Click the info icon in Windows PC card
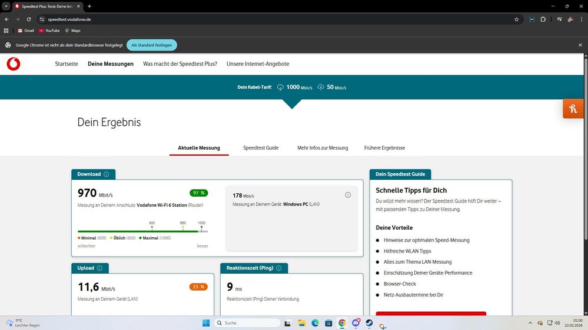Screen dimensions: 588x330 coord(348,195)
